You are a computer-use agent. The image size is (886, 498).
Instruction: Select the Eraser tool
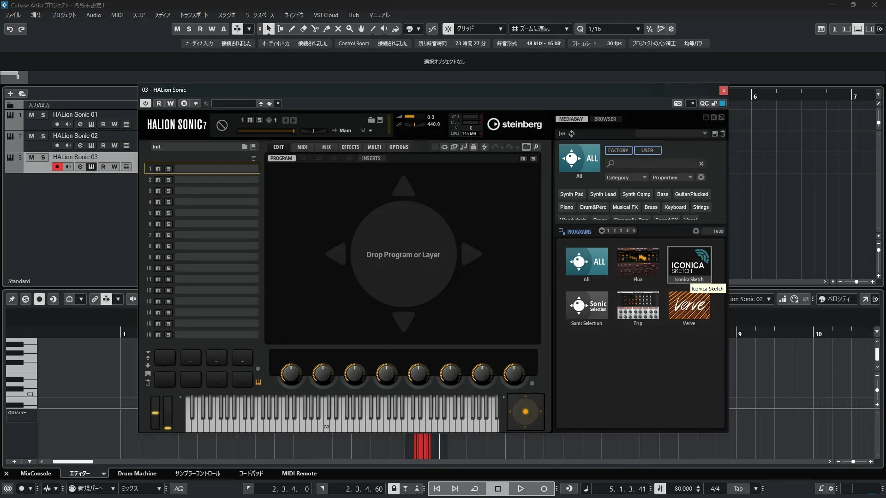pyautogui.click(x=303, y=29)
